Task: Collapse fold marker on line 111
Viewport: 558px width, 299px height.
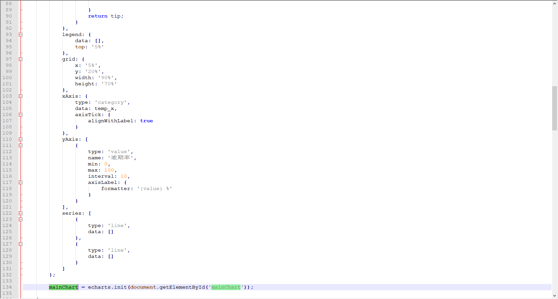Action: pos(20,145)
